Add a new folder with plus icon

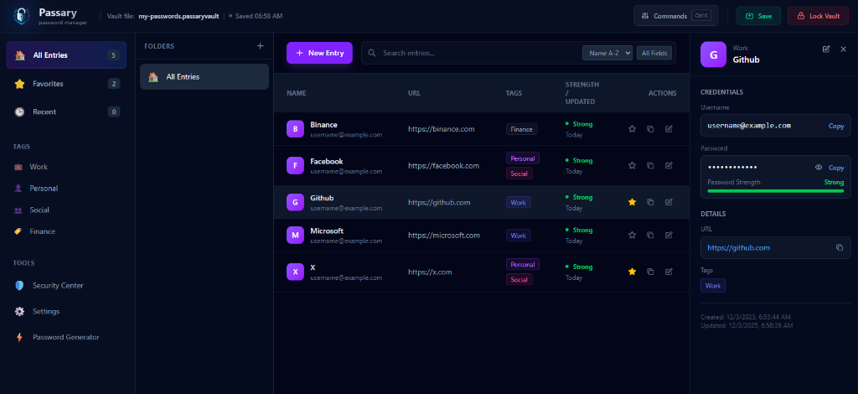click(261, 46)
